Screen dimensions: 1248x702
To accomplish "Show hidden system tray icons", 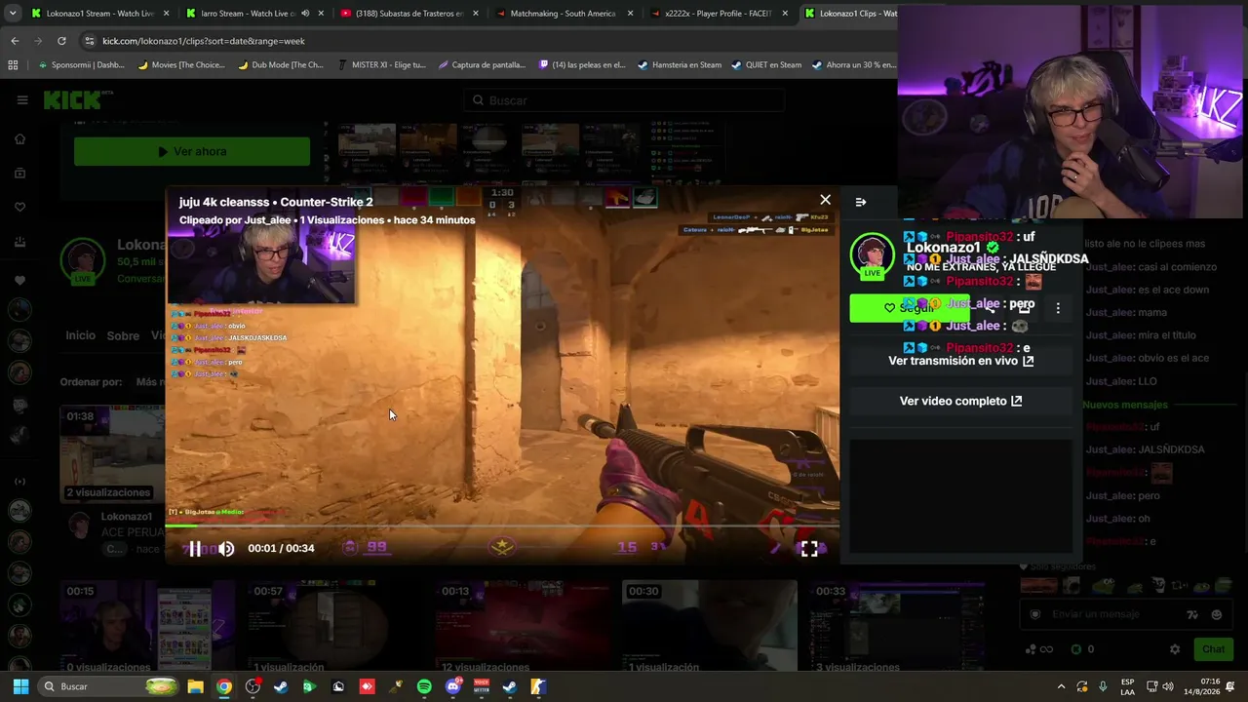I will [1062, 686].
